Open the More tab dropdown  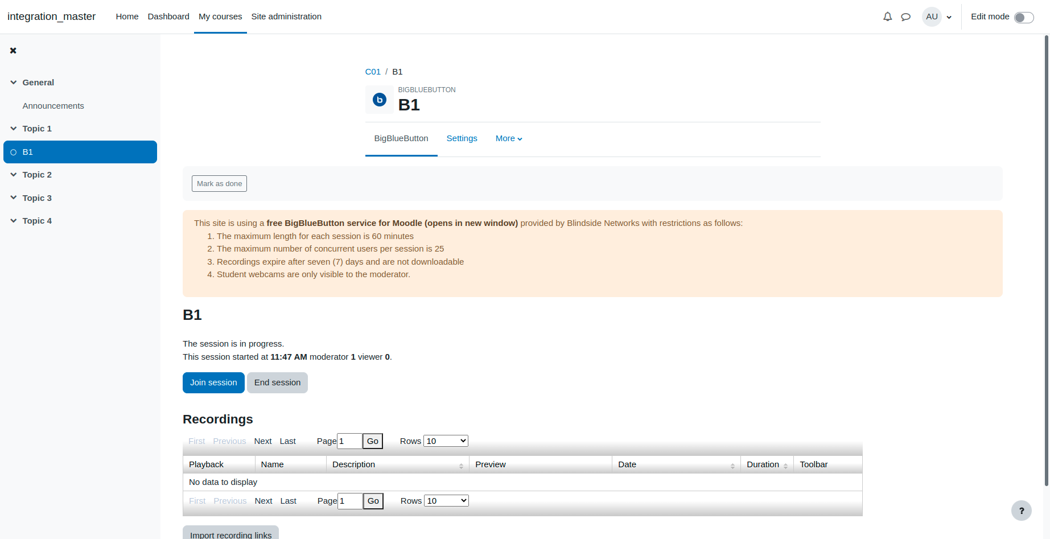click(509, 138)
